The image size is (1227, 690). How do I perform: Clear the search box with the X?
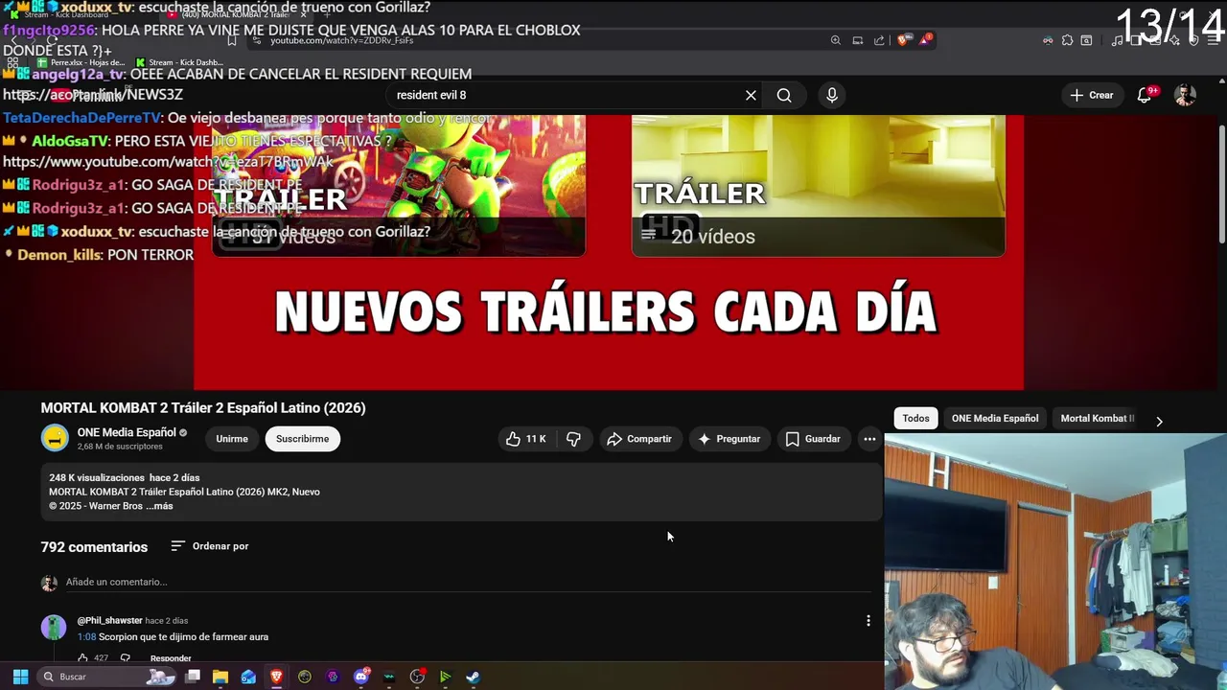(751, 95)
